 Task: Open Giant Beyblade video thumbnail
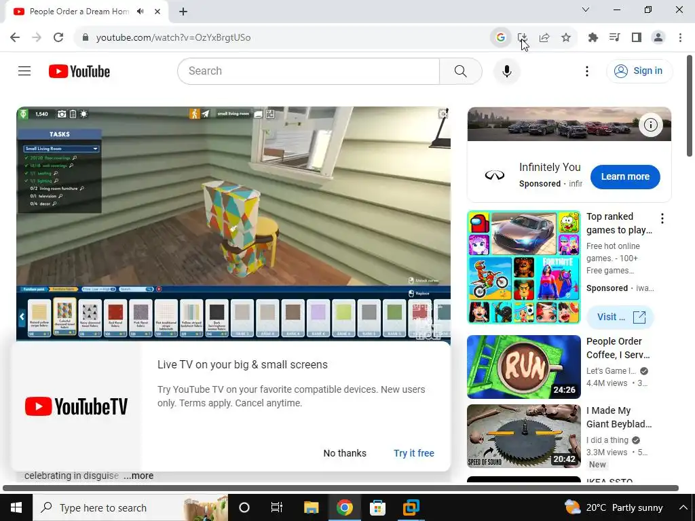tap(523, 436)
